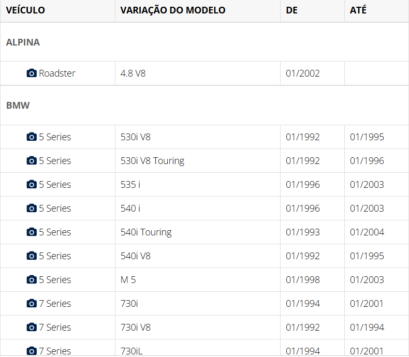Screen dimensions: 409x357
Task: Open 7 Series link for 730i V8
Action: pyautogui.click(x=55, y=328)
